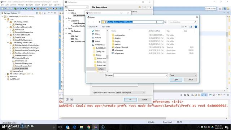This screenshot has height=130, width=231.
Task: Click Cancel in the Preferences dialog
Action: coord(144,100)
